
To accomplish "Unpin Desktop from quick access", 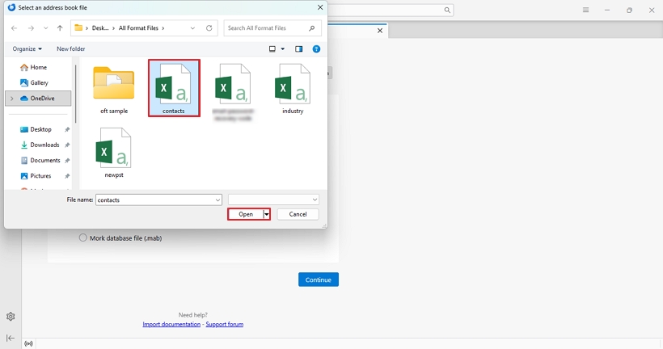I will [x=67, y=130].
